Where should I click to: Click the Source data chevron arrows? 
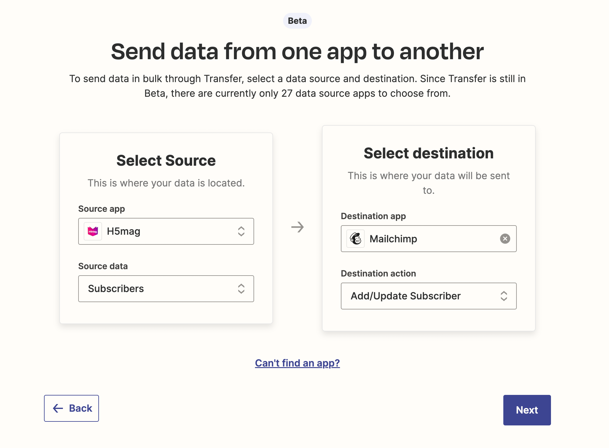[241, 289]
